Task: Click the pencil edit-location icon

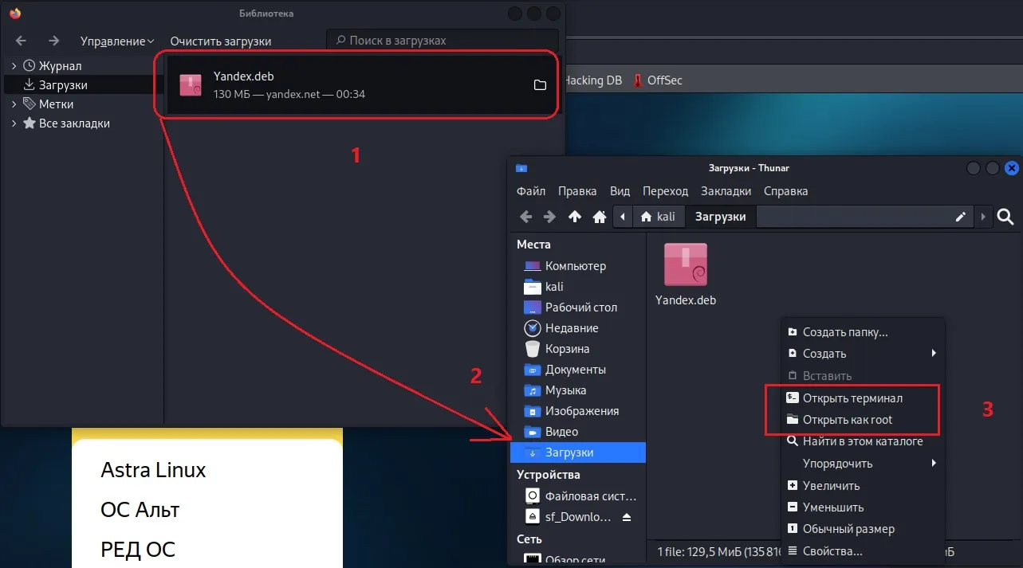Action: tap(961, 217)
